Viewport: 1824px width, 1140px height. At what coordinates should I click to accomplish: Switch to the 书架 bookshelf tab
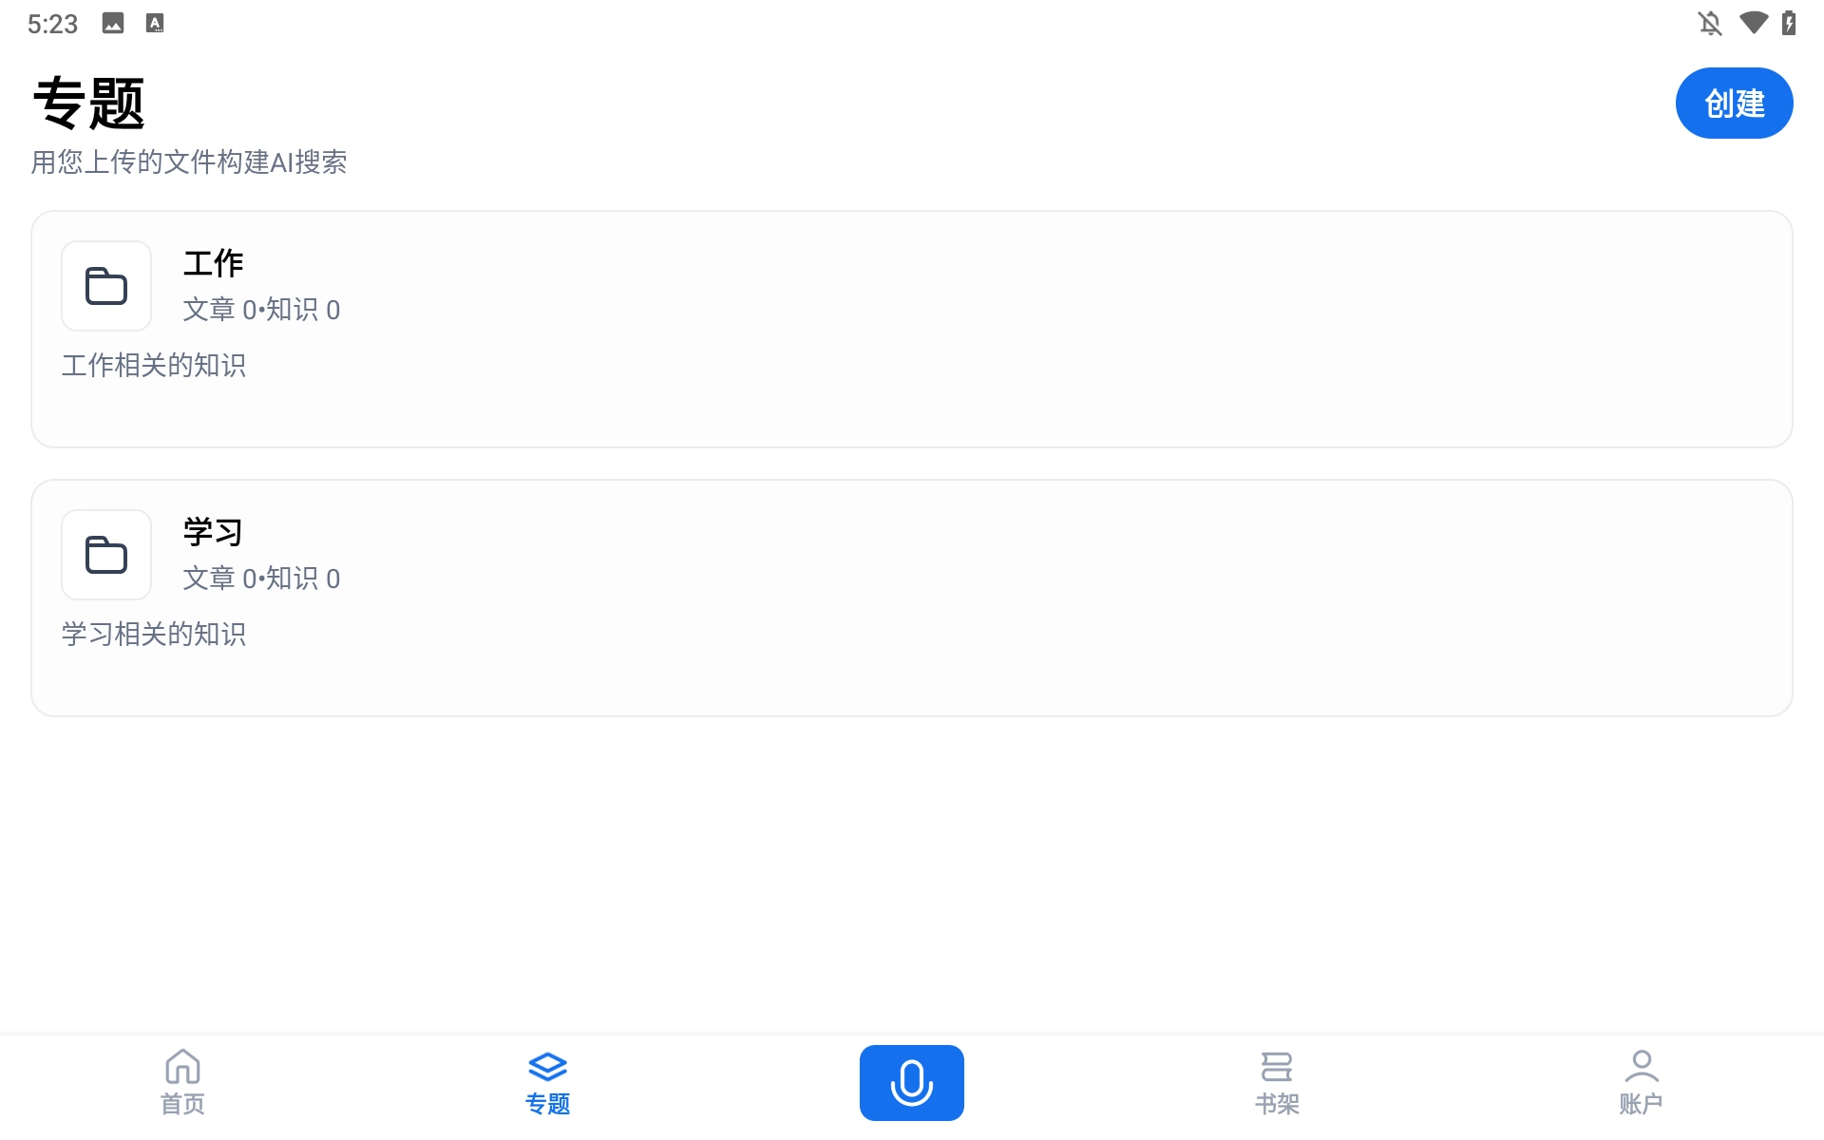tap(1277, 1083)
